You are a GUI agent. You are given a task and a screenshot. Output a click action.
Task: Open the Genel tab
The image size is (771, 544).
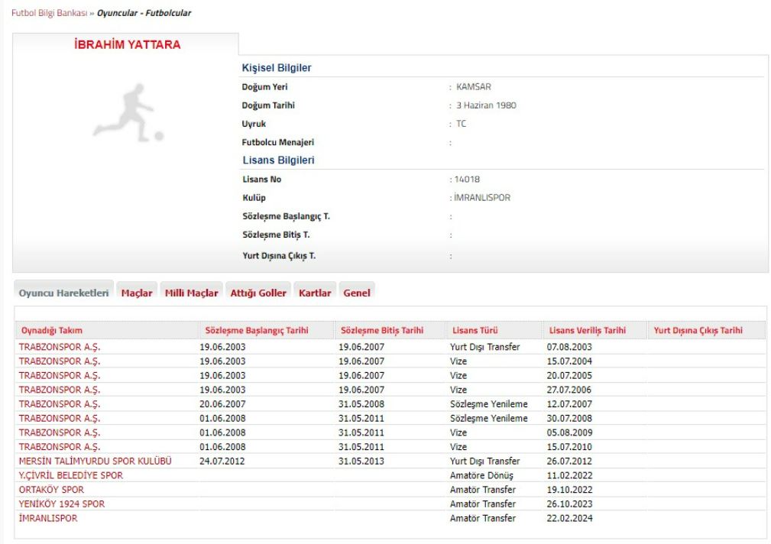(357, 293)
